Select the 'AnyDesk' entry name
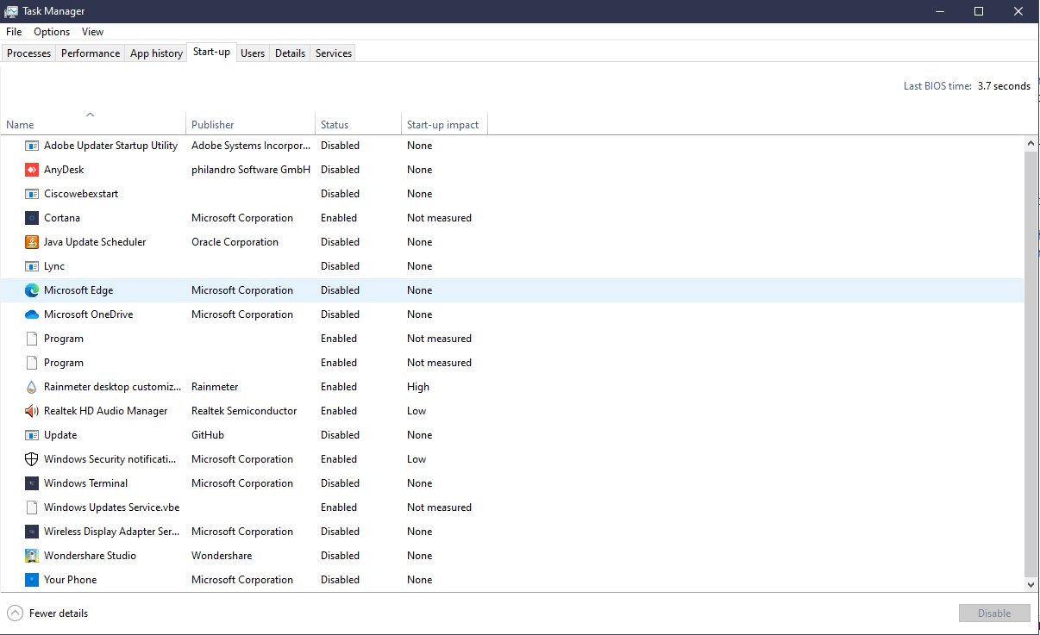 (x=64, y=170)
